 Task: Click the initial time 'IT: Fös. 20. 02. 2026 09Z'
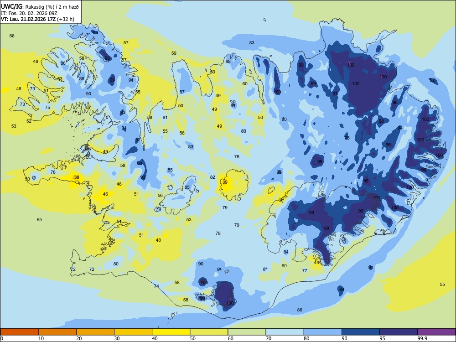tap(29, 13)
